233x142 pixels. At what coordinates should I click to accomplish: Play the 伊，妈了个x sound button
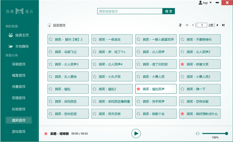point(112,52)
